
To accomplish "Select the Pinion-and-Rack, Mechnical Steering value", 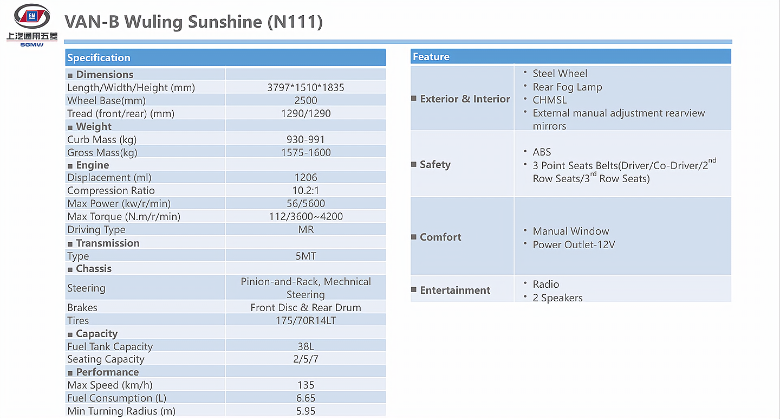I will [306, 288].
